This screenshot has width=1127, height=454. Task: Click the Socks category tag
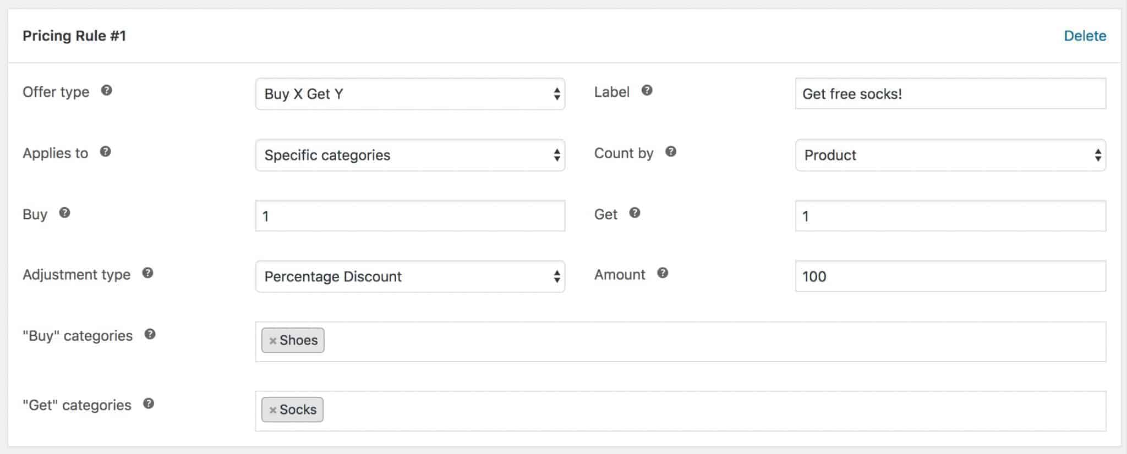pyautogui.click(x=292, y=409)
